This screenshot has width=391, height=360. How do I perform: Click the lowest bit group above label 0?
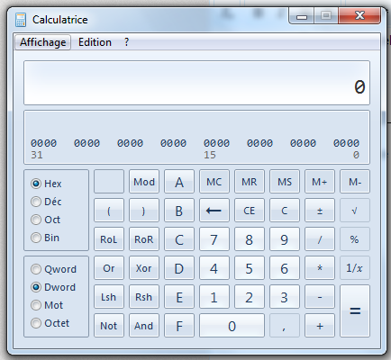(x=346, y=143)
